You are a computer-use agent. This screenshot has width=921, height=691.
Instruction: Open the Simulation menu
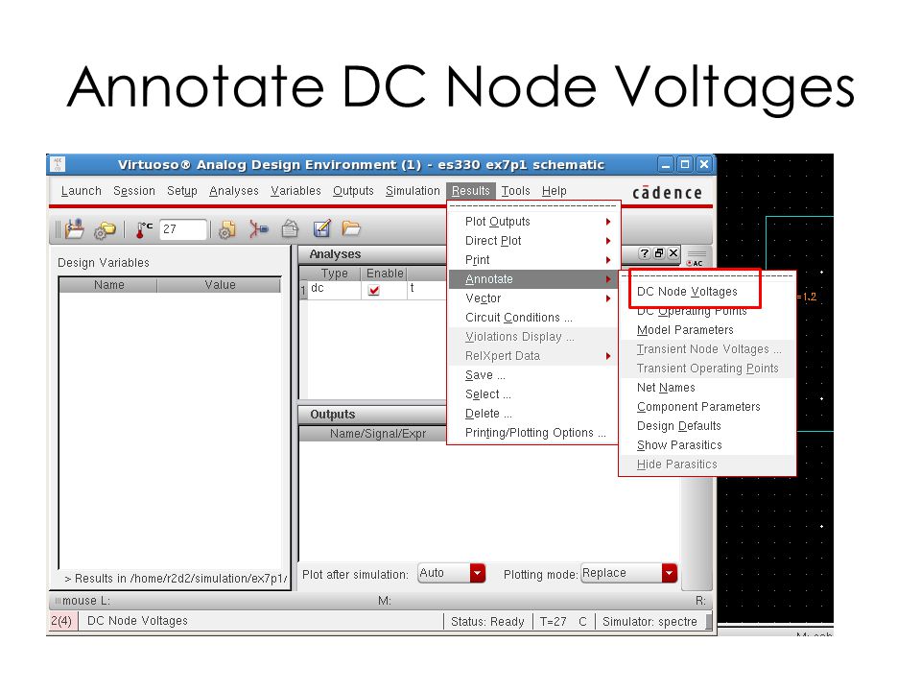[x=413, y=191]
